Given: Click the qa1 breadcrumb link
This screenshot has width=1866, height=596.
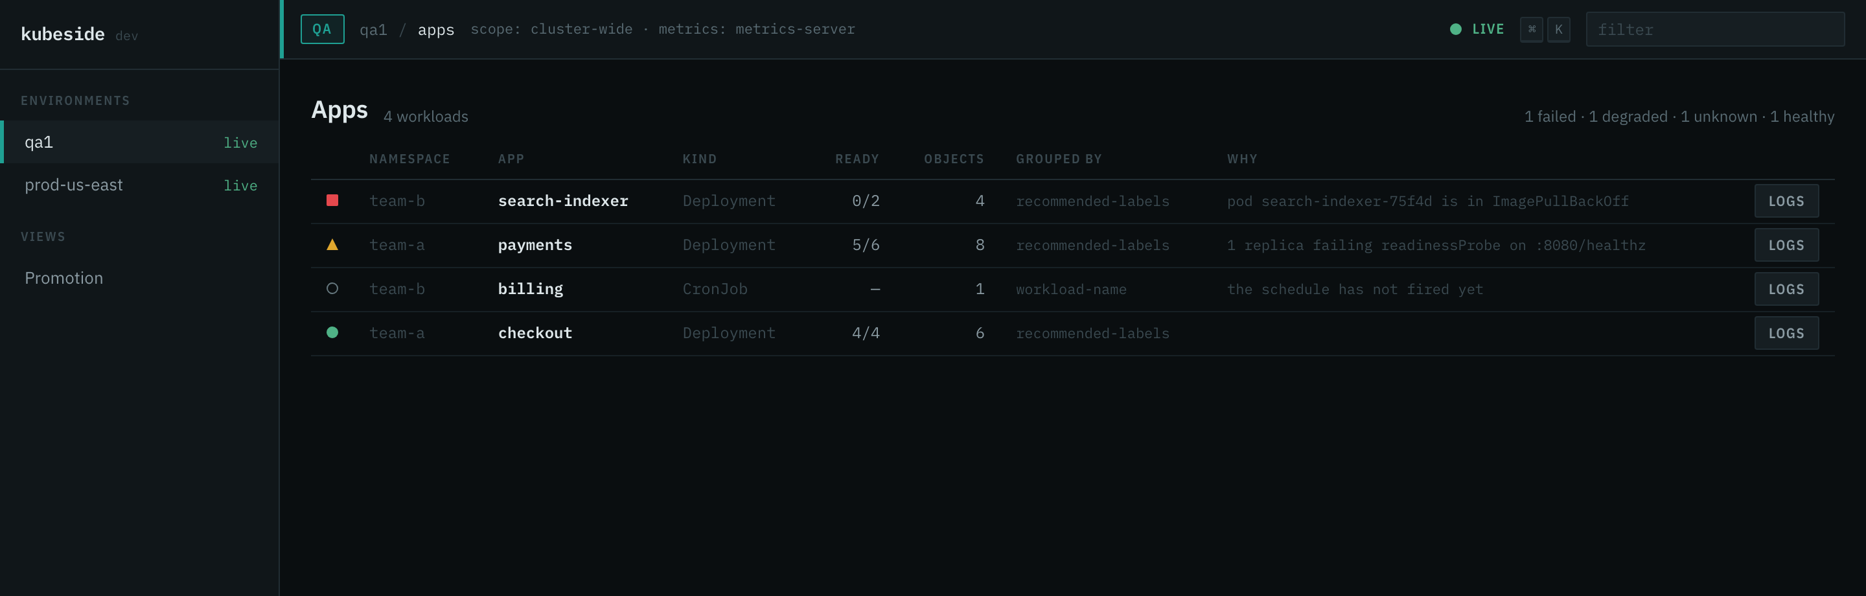Looking at the screenshot, I should point(373,30).
